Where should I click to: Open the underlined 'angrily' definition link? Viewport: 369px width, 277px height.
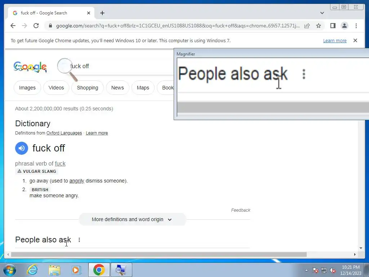pyautogui.click(x=77, y=181)
